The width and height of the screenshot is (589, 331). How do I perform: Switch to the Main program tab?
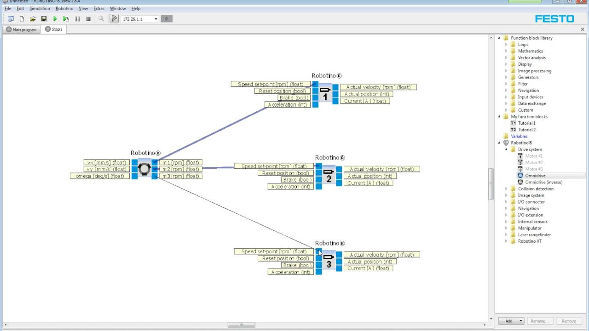pos(21,29)
